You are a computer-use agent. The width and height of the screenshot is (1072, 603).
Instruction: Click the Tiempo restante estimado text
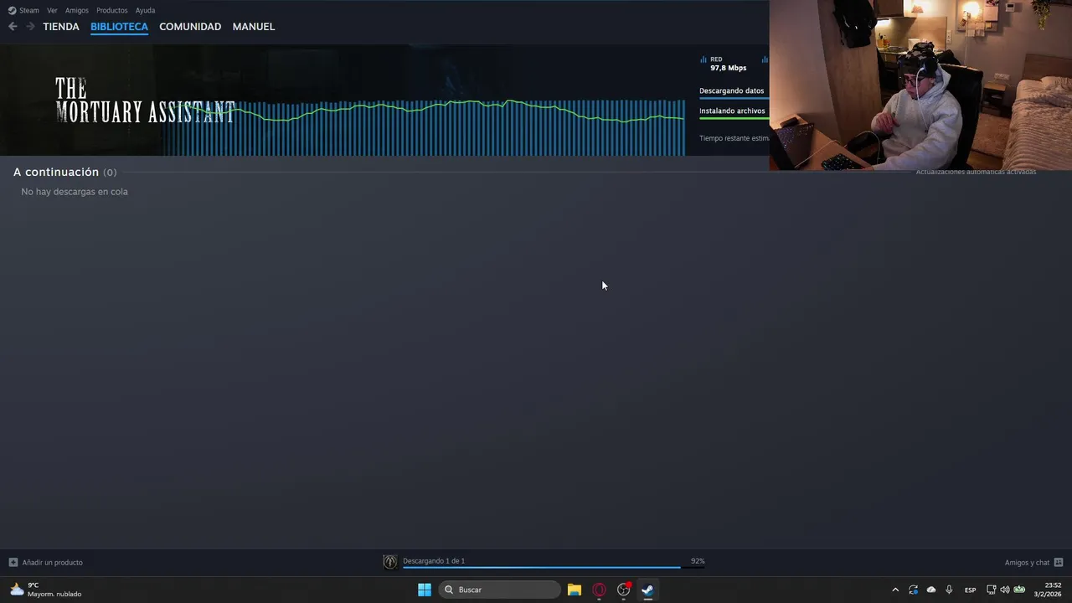point(734,138)
